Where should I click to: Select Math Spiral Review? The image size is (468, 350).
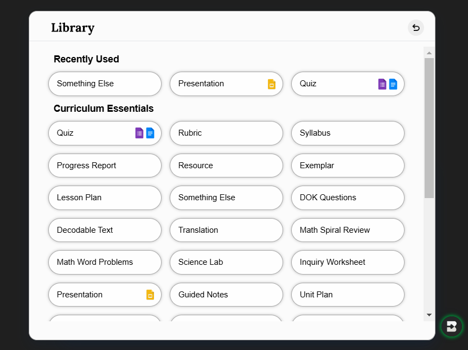coord(348,230)
